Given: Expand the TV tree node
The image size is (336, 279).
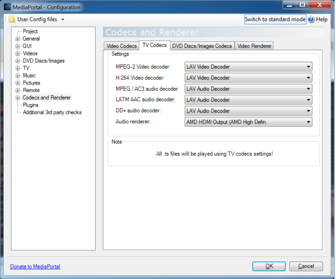Looking at the screenshot, I should coord(18,68).
